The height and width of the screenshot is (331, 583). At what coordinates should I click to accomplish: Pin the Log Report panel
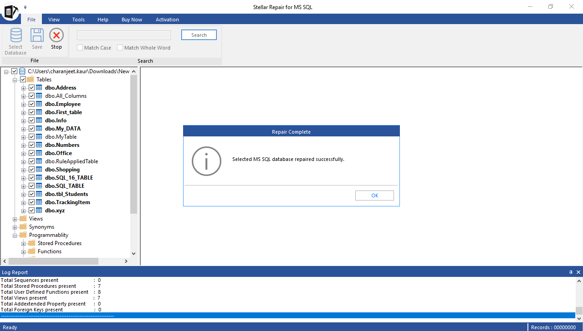click(571, 272)
